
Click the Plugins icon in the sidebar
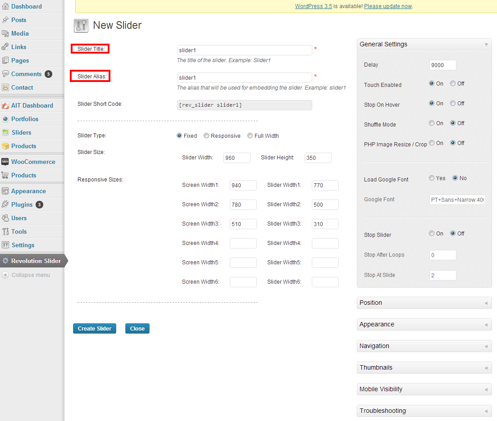(x=5, y=204)
